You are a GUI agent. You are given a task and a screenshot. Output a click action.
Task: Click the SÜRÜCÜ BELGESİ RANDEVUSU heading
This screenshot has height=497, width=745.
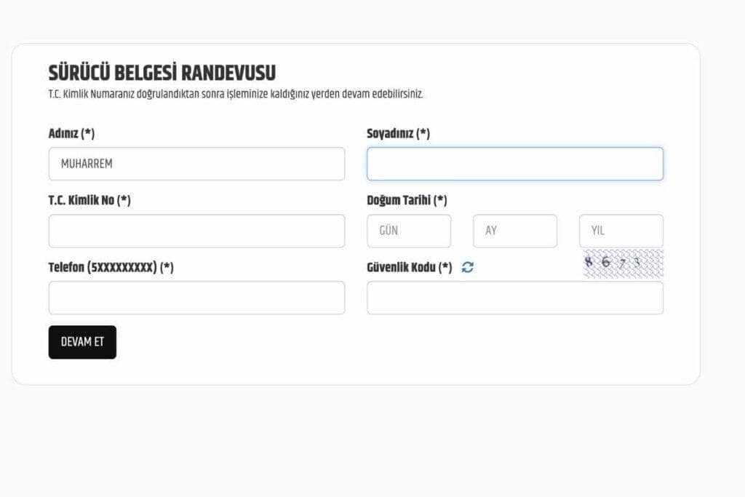coord(162,73)
